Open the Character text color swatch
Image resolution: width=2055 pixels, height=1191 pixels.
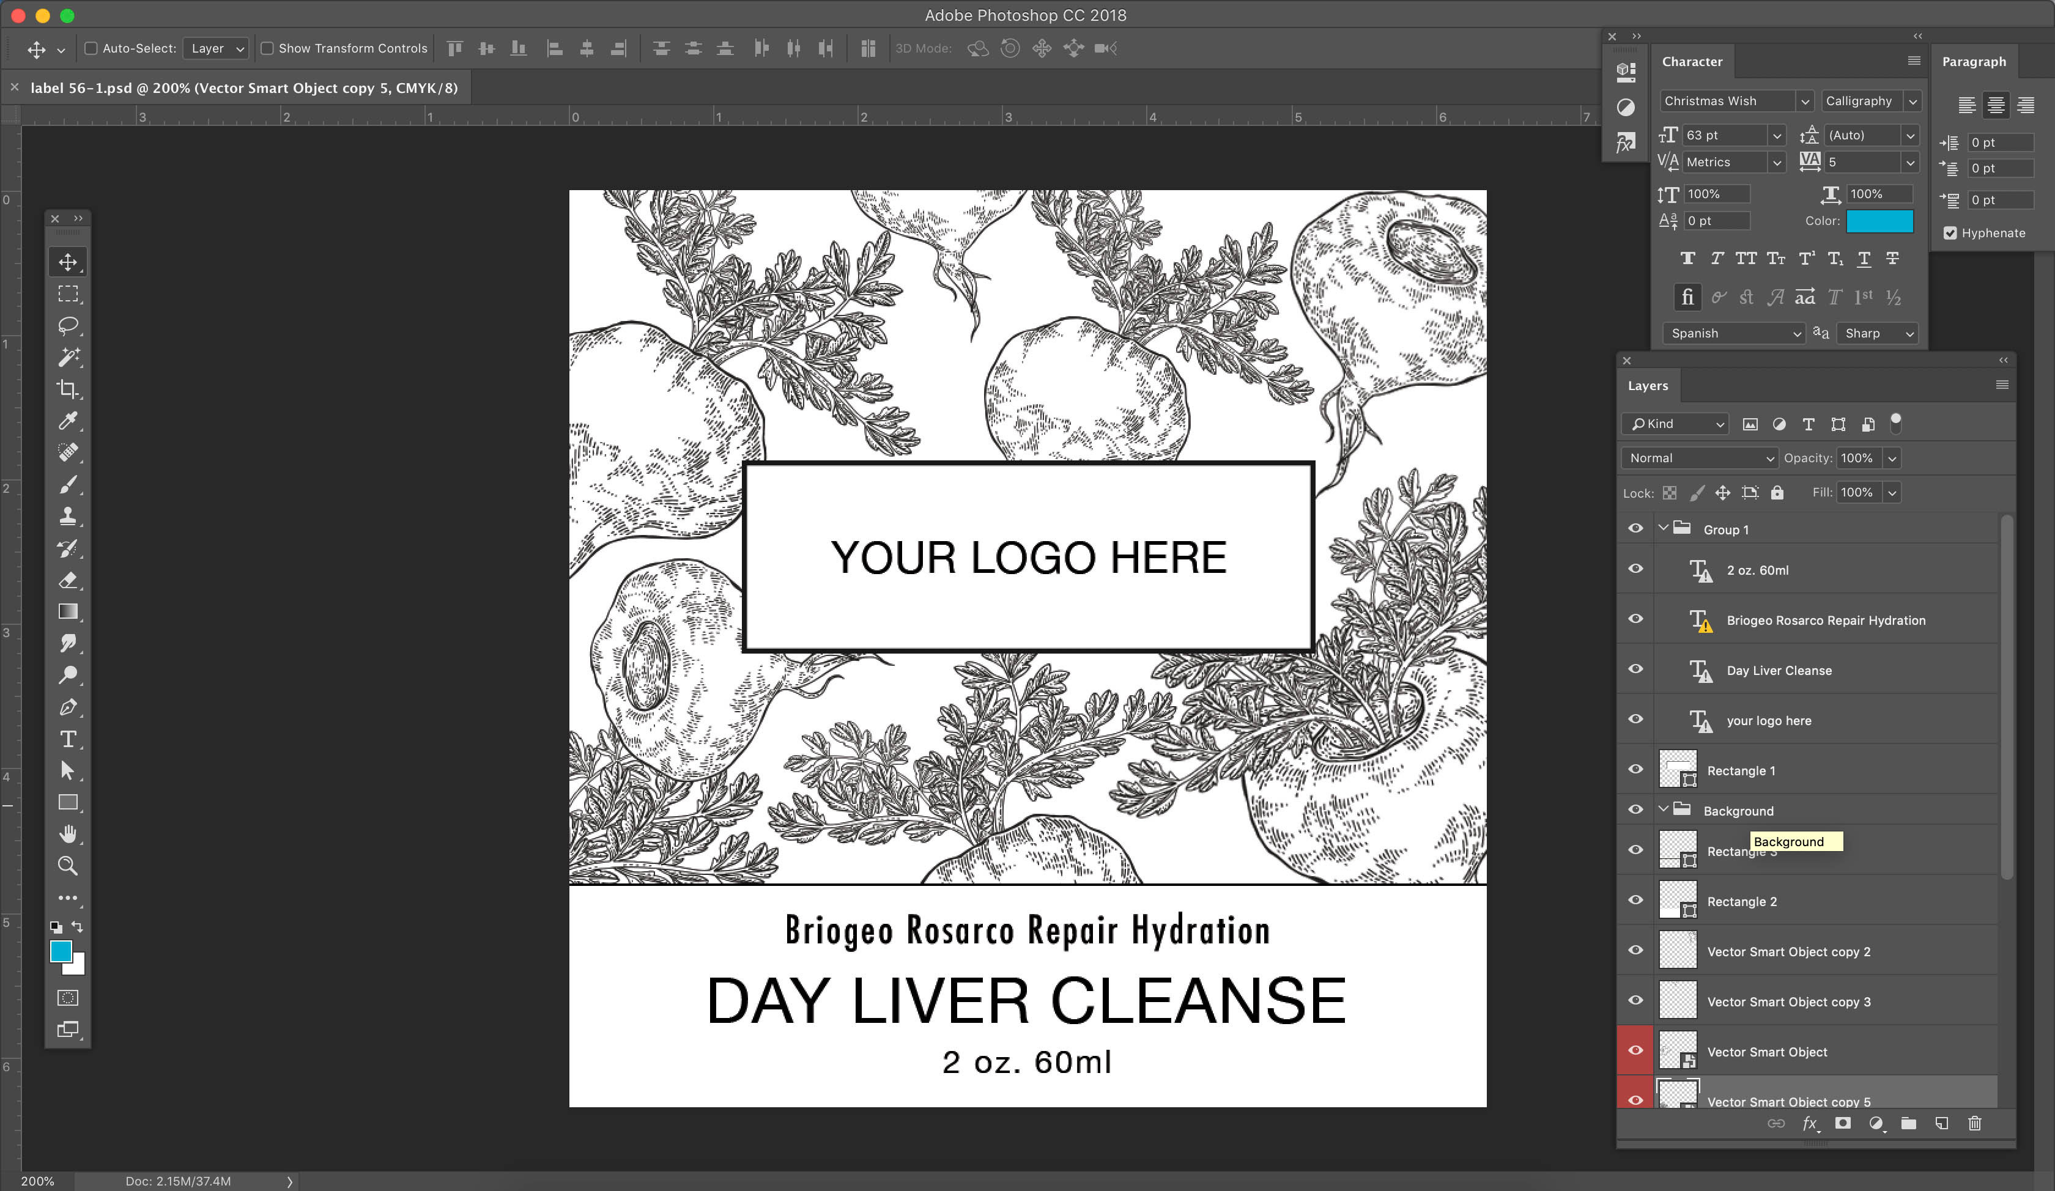(1879, 221)
